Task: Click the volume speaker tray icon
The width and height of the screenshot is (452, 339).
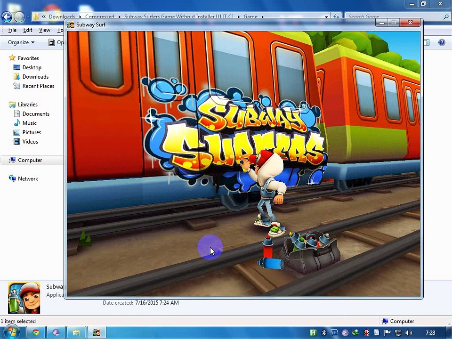Action: pos(409,333)
